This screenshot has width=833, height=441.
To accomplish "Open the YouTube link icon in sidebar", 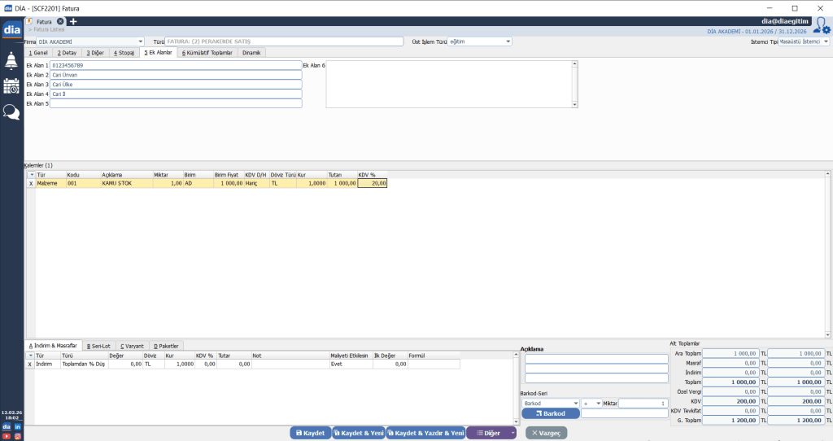I will click(x=7, y=435).
